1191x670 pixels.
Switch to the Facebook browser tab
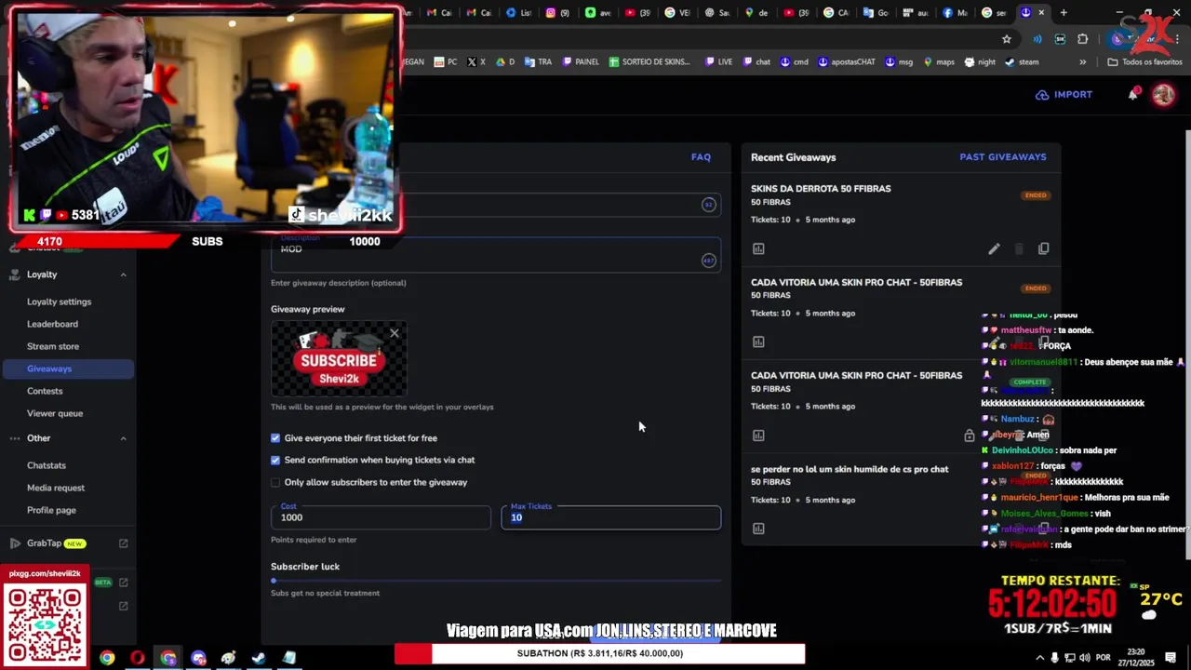(x=955, y=13)
